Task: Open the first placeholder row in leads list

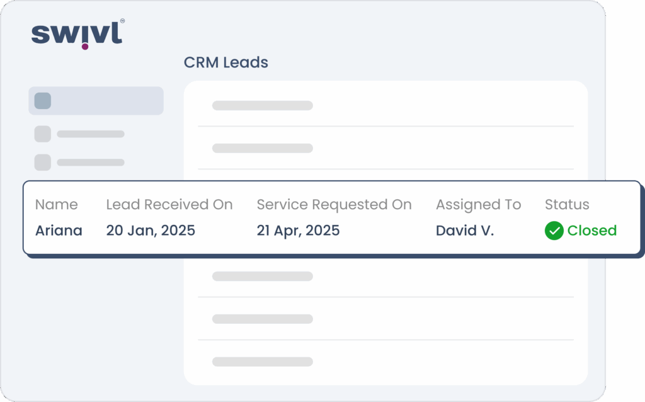Action: click(386, 106)
